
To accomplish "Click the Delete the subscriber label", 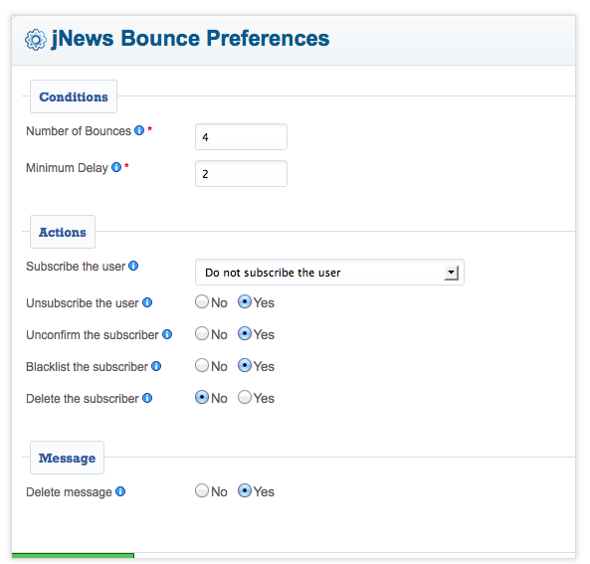I will [83, 399].
